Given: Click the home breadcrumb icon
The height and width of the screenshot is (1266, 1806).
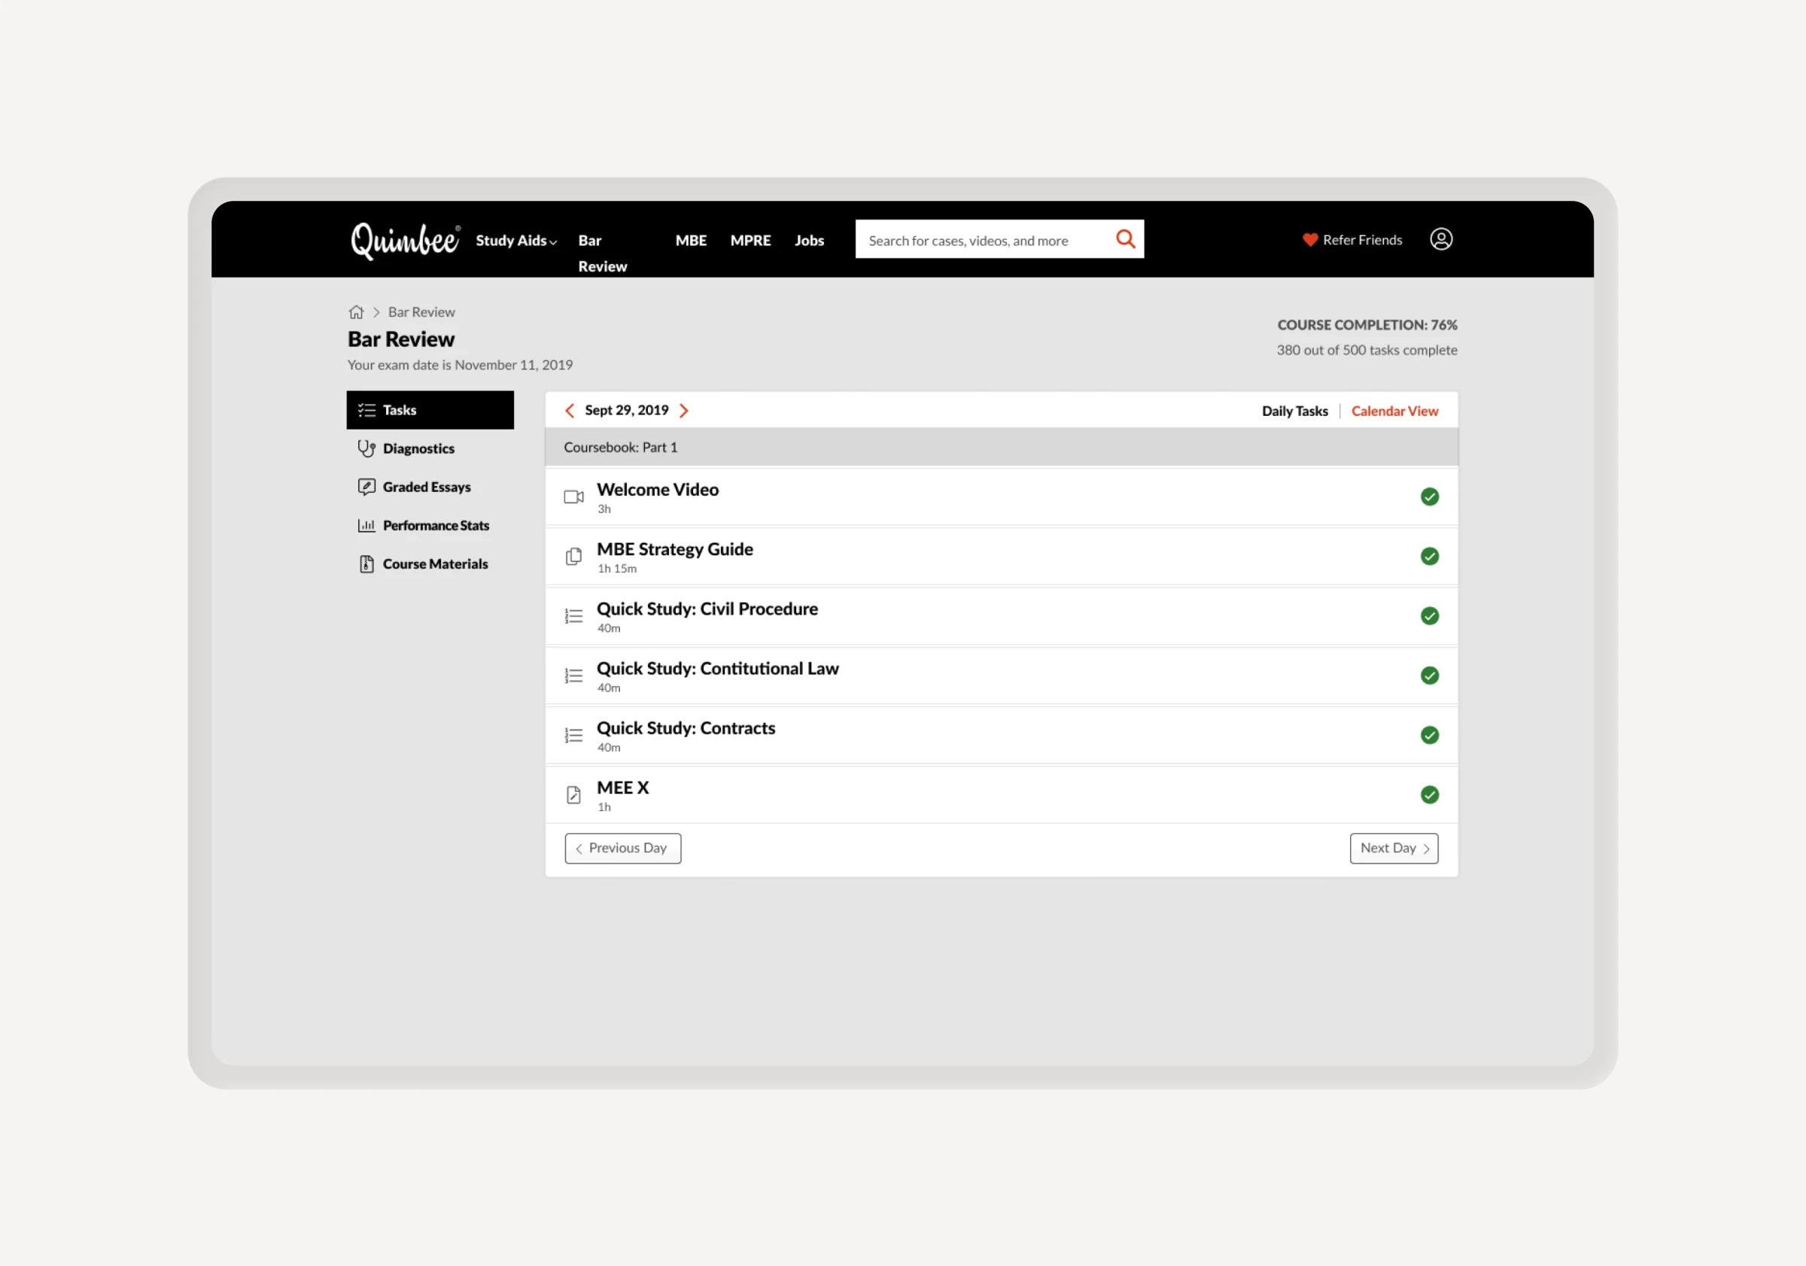Looking at the screenshot, I should (x=357, y=312).
